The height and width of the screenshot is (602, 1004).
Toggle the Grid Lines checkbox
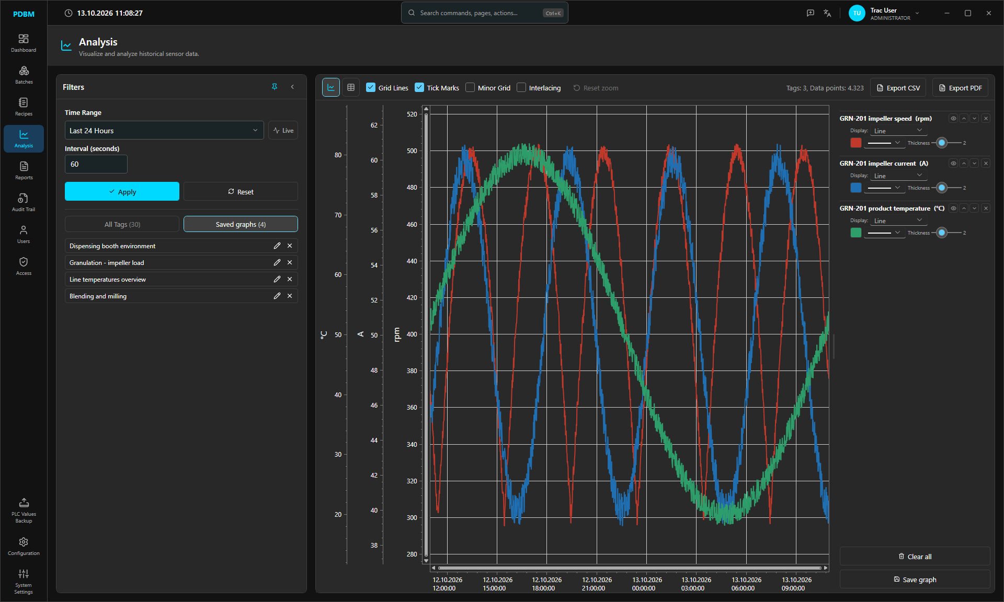(x=371, y=87)
